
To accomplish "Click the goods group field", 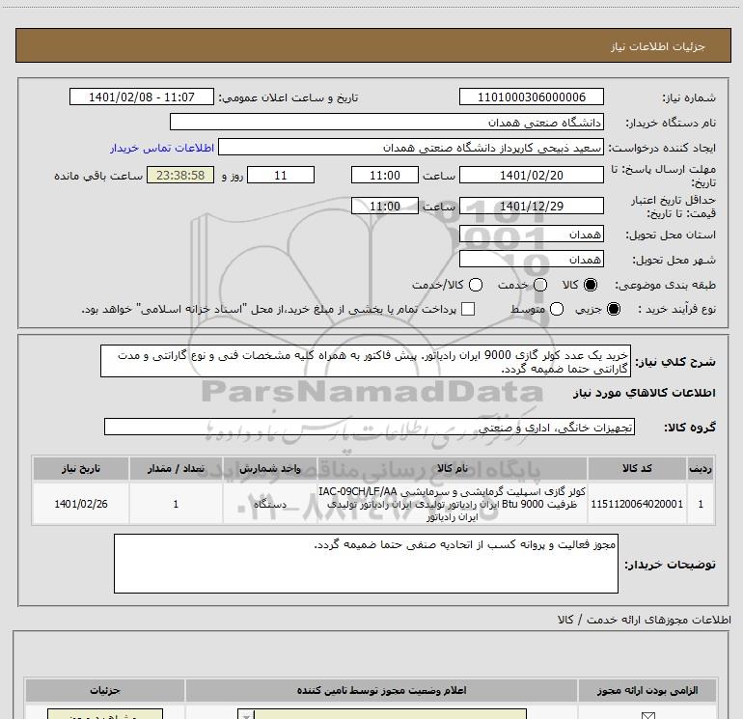I will pyautogui.click(x=370, y=427).
